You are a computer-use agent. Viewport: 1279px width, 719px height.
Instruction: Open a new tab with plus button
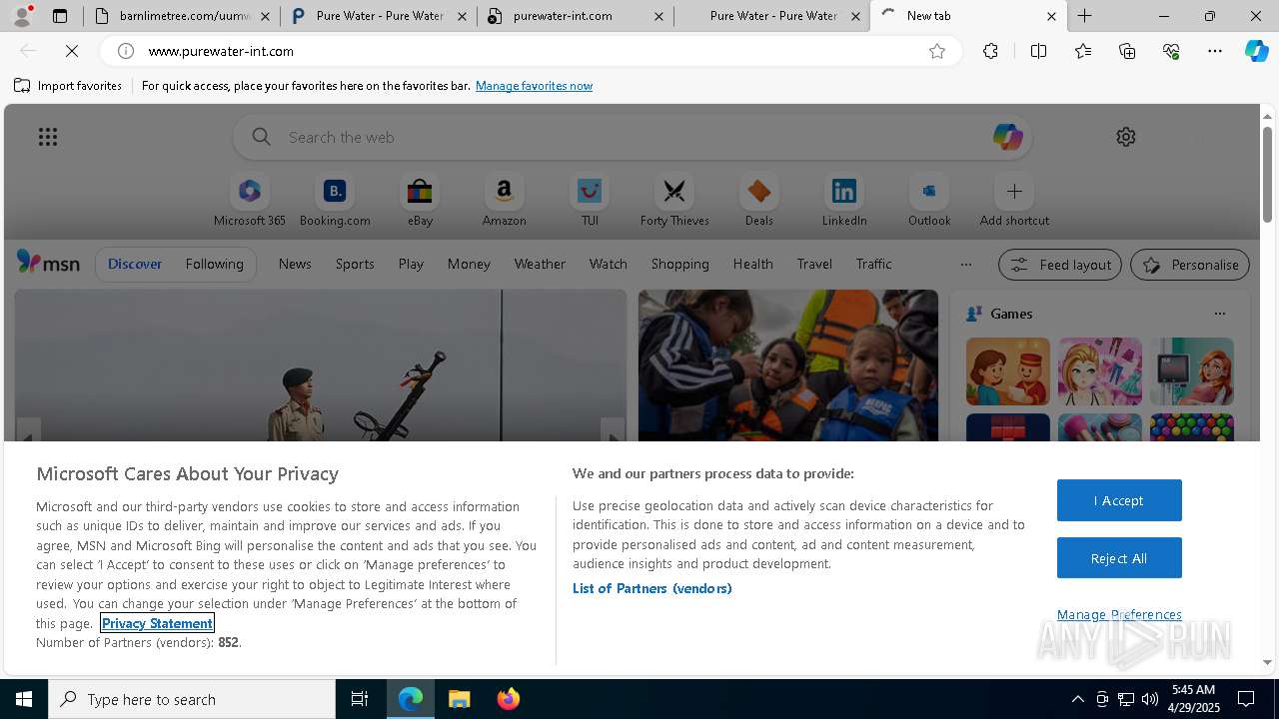point(1085,16)
